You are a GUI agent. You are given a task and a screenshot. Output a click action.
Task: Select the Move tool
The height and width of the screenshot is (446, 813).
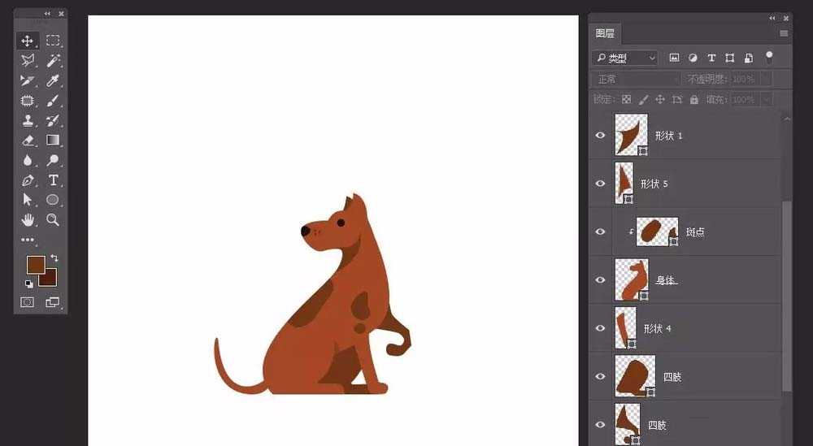point(28,41)
